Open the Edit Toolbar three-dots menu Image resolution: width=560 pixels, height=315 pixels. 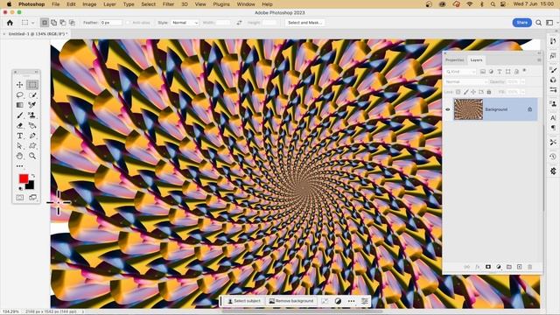point(19,166)
